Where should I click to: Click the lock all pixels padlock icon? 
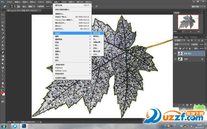coord(190,49)
